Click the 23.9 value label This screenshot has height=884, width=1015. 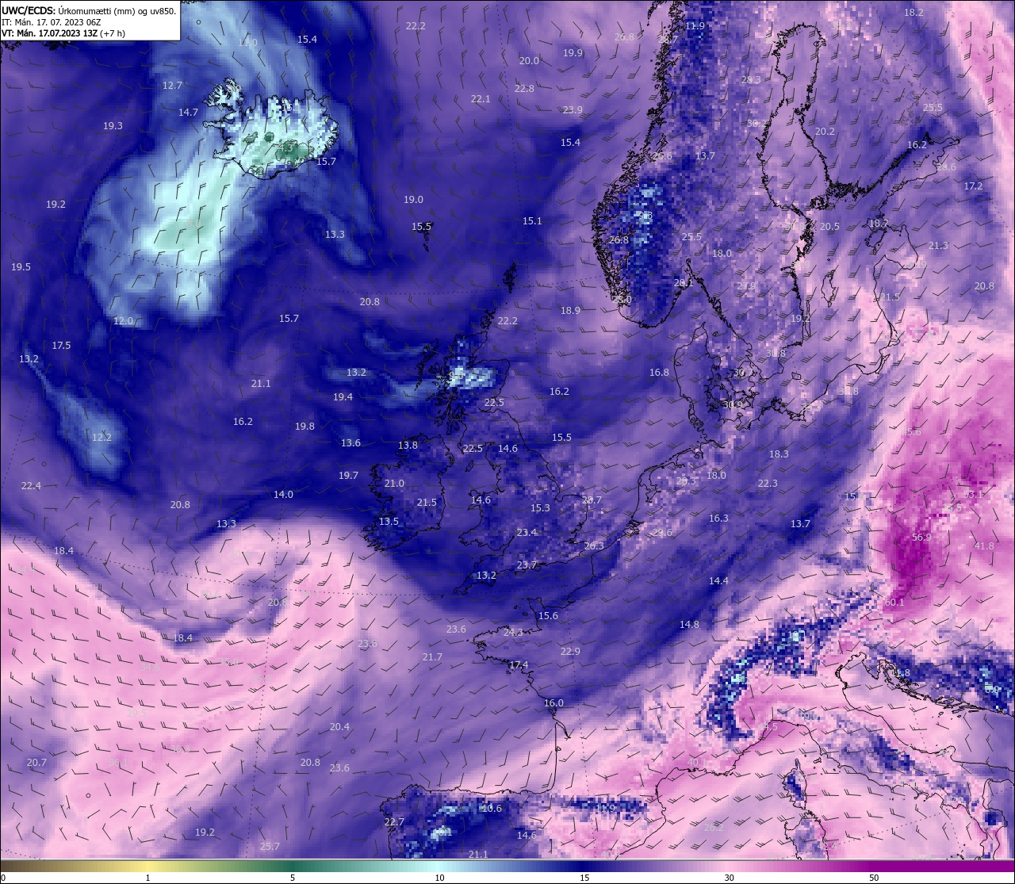pos(573,110)
